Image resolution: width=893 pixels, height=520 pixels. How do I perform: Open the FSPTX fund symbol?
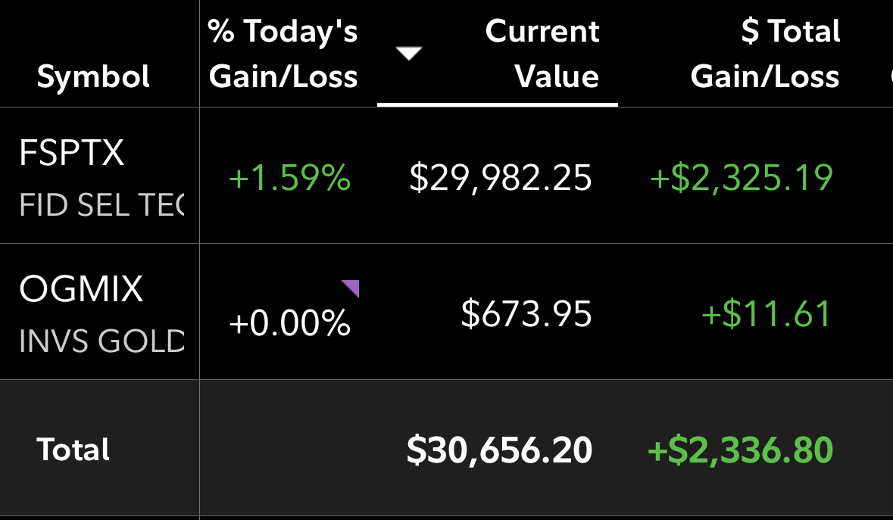tap(72, 152)
